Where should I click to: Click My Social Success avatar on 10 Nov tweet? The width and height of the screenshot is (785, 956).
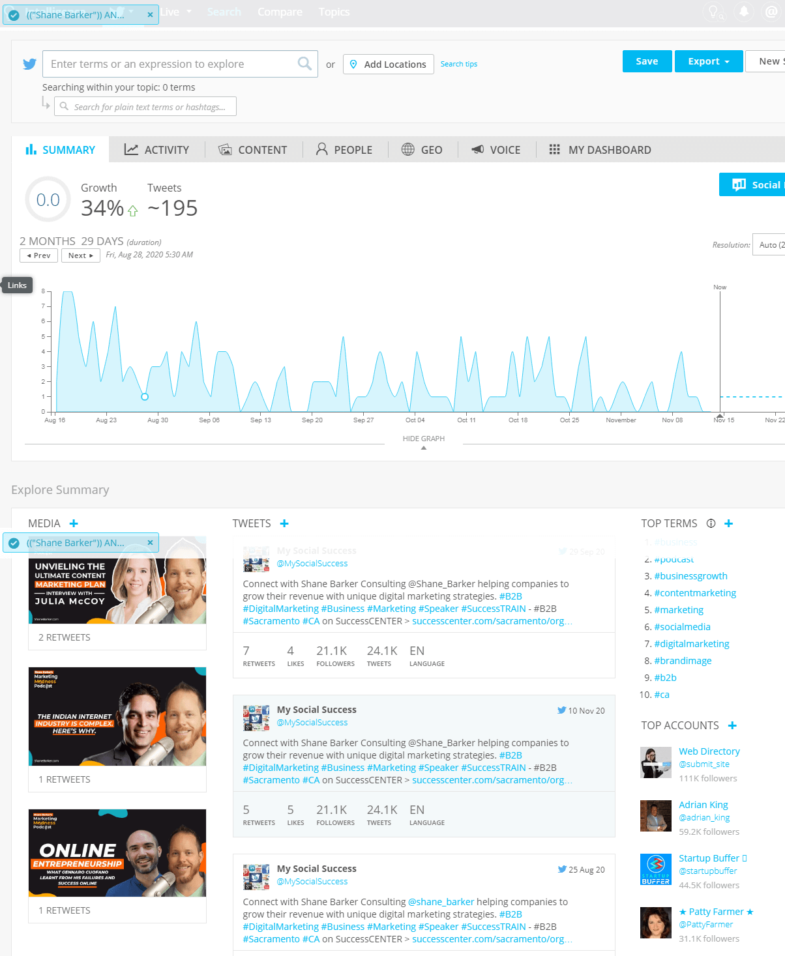(256, 717)
